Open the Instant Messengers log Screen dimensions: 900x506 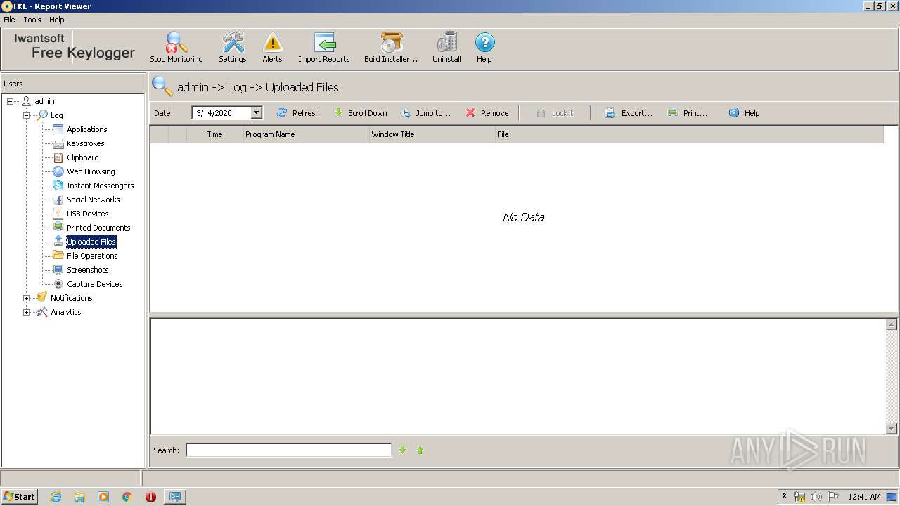click(x=100, y=186)
